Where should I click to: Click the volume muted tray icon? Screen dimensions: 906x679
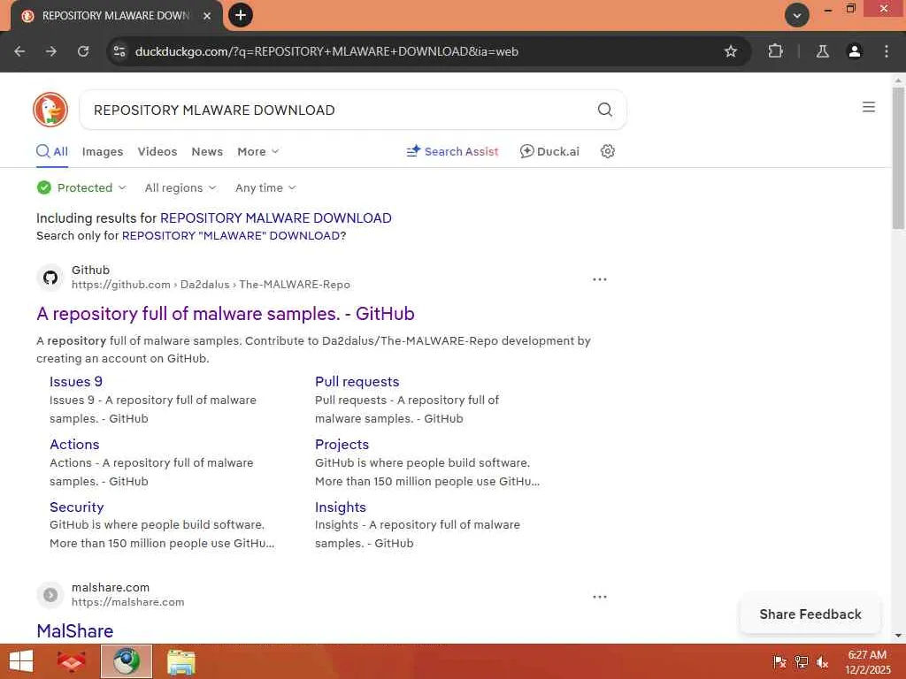[x=822, y=661]
